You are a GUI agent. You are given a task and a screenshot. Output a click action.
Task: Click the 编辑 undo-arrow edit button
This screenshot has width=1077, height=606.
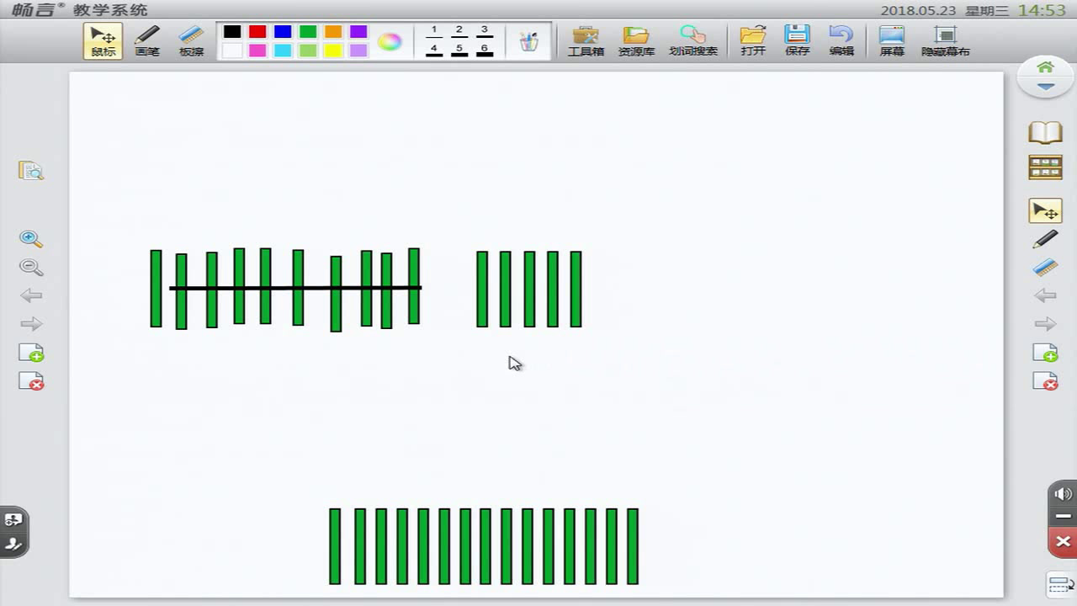pyautogui.click(x=841, y=40)
